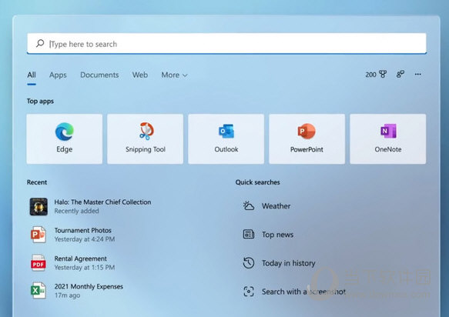This screenshot has height=317, width=449.
Task: Select the Web filter tab
Action: [x=140, y=75]
